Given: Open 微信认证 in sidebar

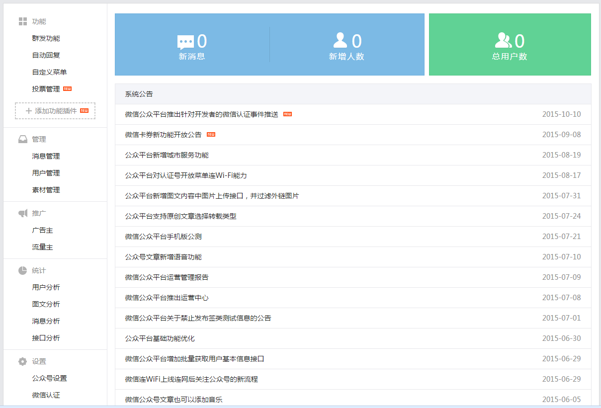Looking at the screenshot, I should [46, 395].
